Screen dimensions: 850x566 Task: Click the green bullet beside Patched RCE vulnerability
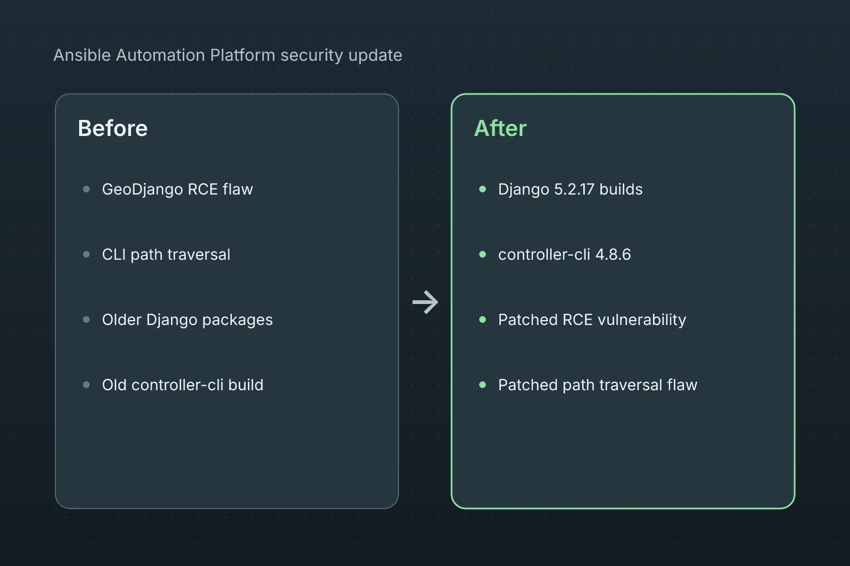coord(483,319)
